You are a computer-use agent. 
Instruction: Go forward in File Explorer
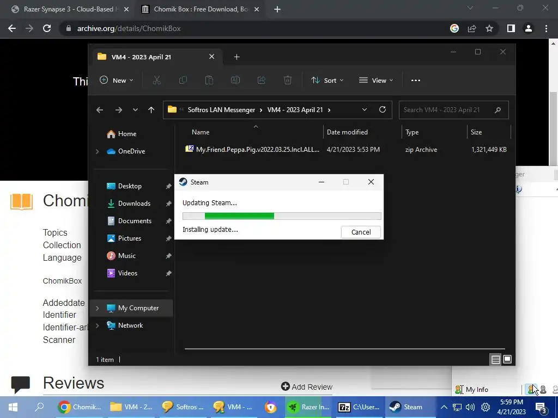[x=118, y=110]
